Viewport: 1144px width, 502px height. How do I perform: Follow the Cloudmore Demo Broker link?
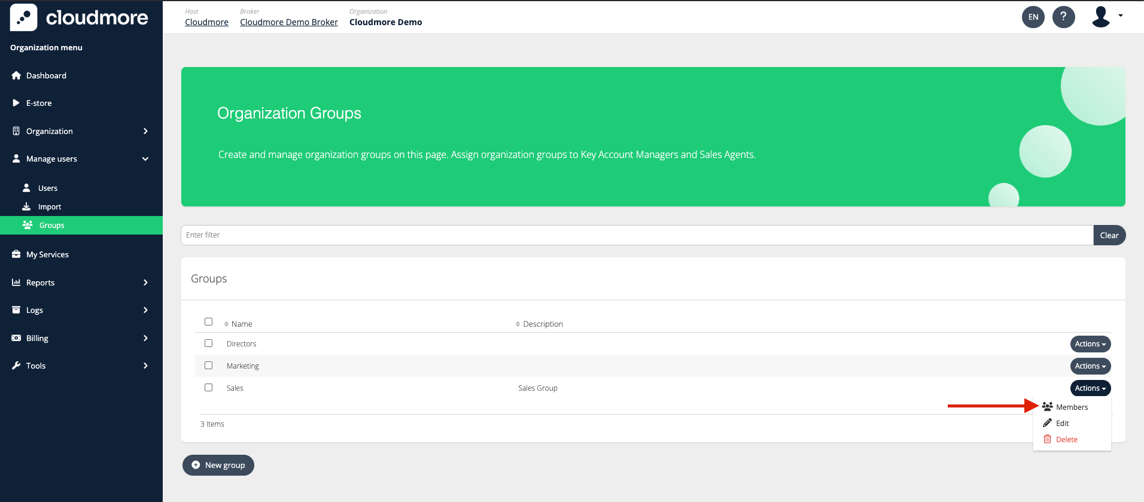288,22
